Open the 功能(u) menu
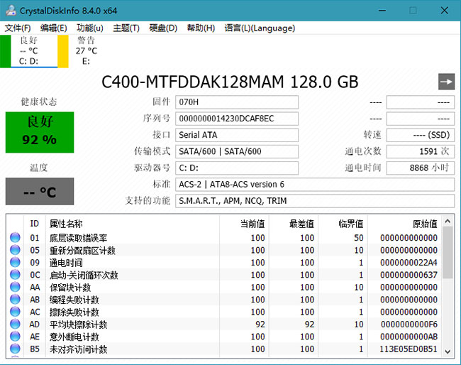 click(90, 28)
